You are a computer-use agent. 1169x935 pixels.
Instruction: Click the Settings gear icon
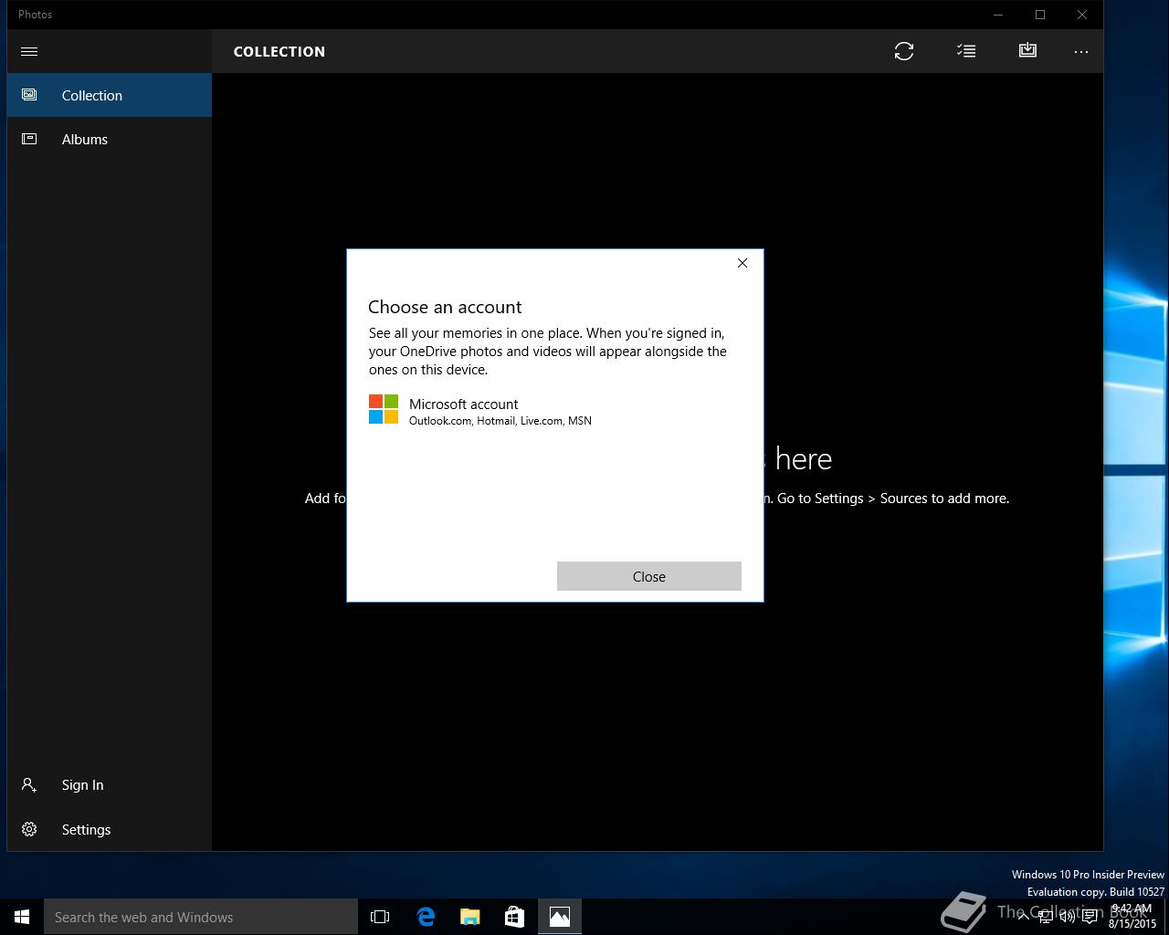(x=29, y=829)
